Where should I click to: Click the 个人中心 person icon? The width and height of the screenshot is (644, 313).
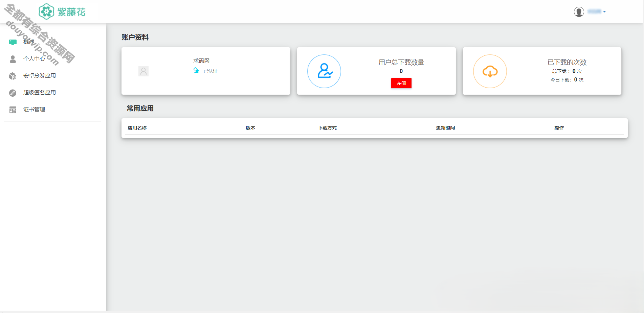click(13, 59)
